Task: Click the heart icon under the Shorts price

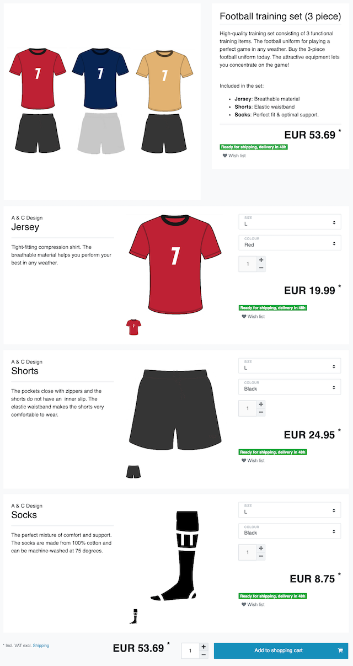Action: pos(244,461)
